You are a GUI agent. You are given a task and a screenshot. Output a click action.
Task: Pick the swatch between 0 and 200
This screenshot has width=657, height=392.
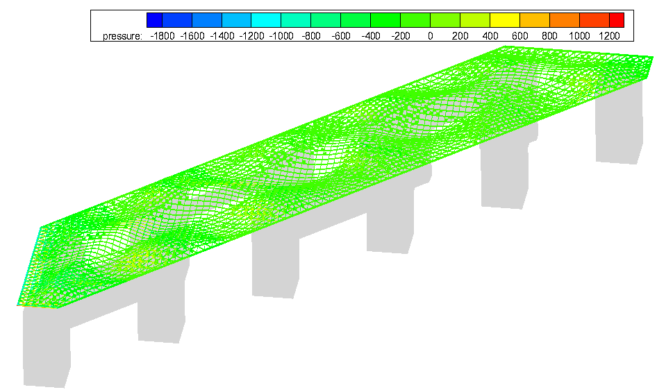click(x=445, y=20)
